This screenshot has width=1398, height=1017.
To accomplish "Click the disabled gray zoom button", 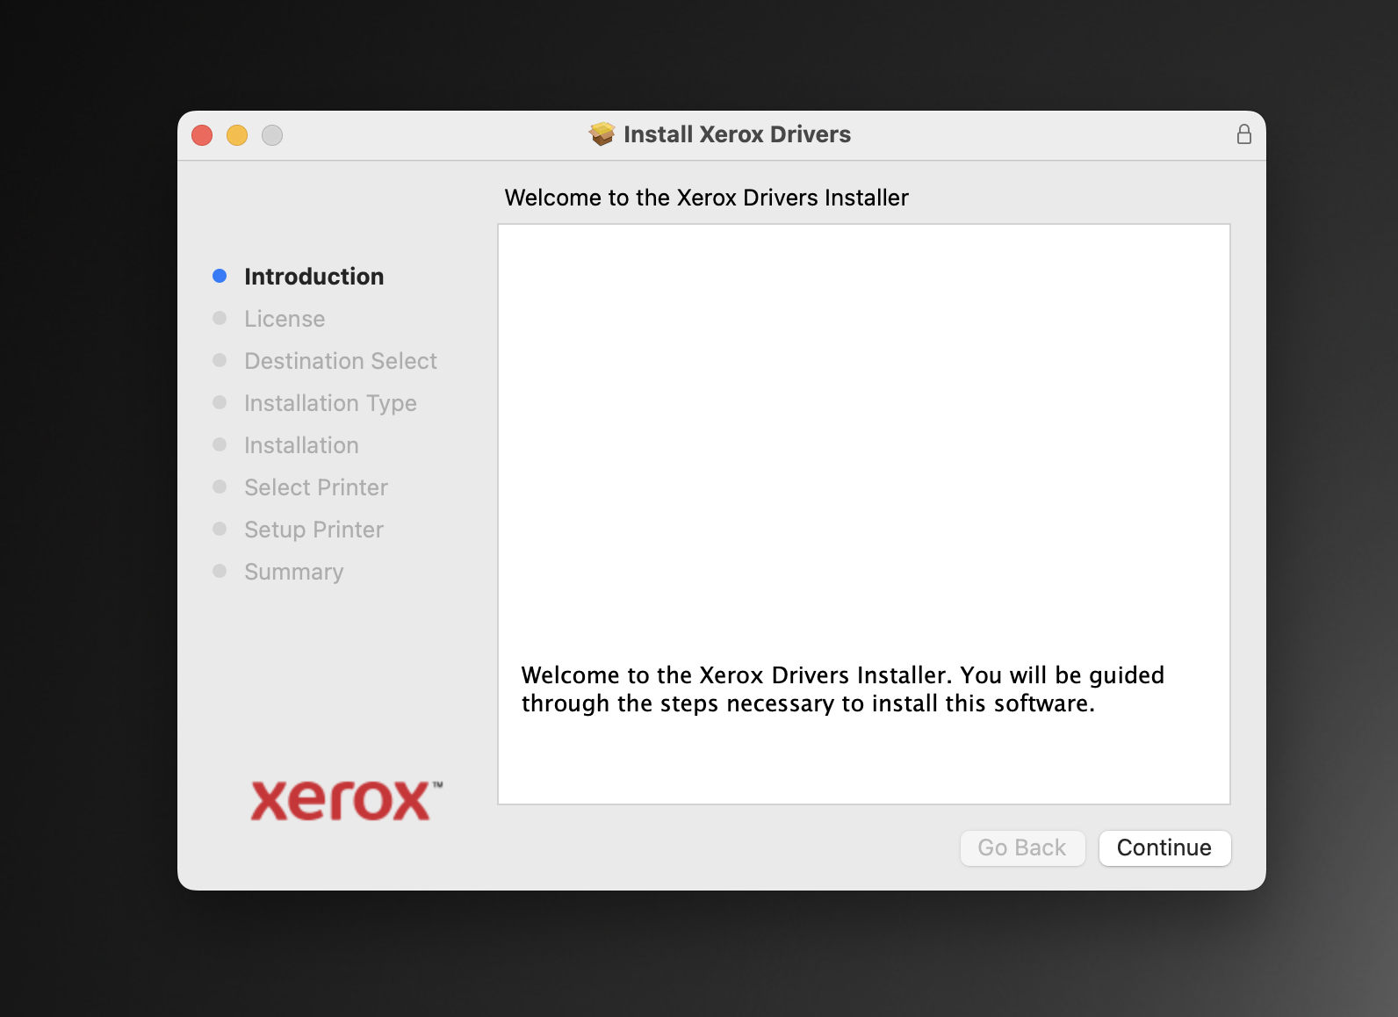I will click(x=272, y=135).
